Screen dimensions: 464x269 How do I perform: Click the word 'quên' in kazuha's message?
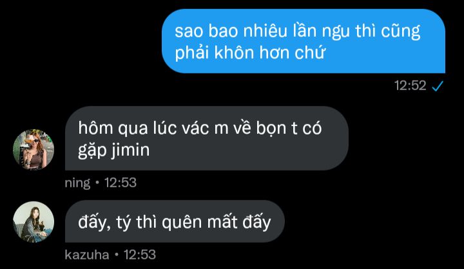(x=182, y=222)
